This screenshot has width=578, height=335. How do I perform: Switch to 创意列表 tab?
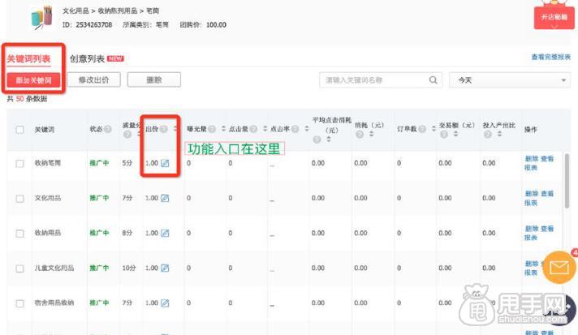pyautogui.click(x=87, y=58)
